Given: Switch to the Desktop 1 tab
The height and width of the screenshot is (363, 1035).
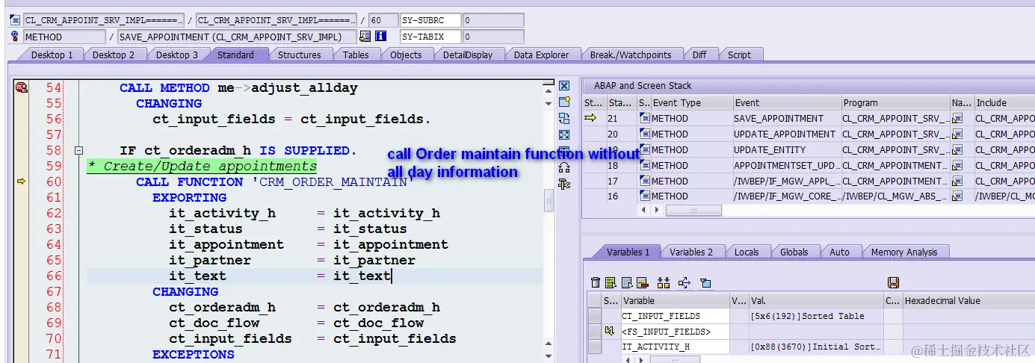Looking at the screenshot, I should point(52,55).
